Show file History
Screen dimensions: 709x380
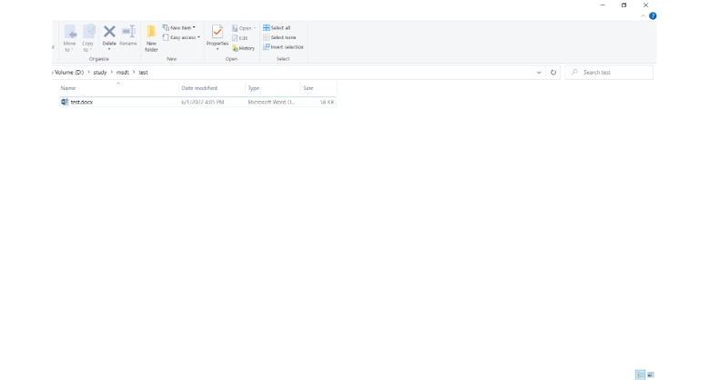click(x=244, y=48)
